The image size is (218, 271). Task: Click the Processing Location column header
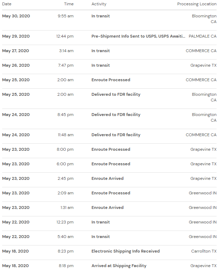(197, 4)
